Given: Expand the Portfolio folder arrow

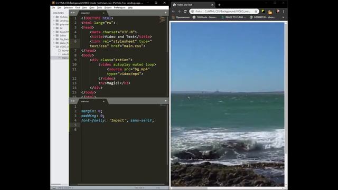Looking at the screenshot, I should point(54,17).
